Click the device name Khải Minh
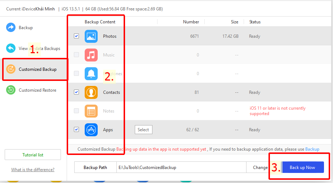This screenshot has width=333, height=183. pos(45,9)
